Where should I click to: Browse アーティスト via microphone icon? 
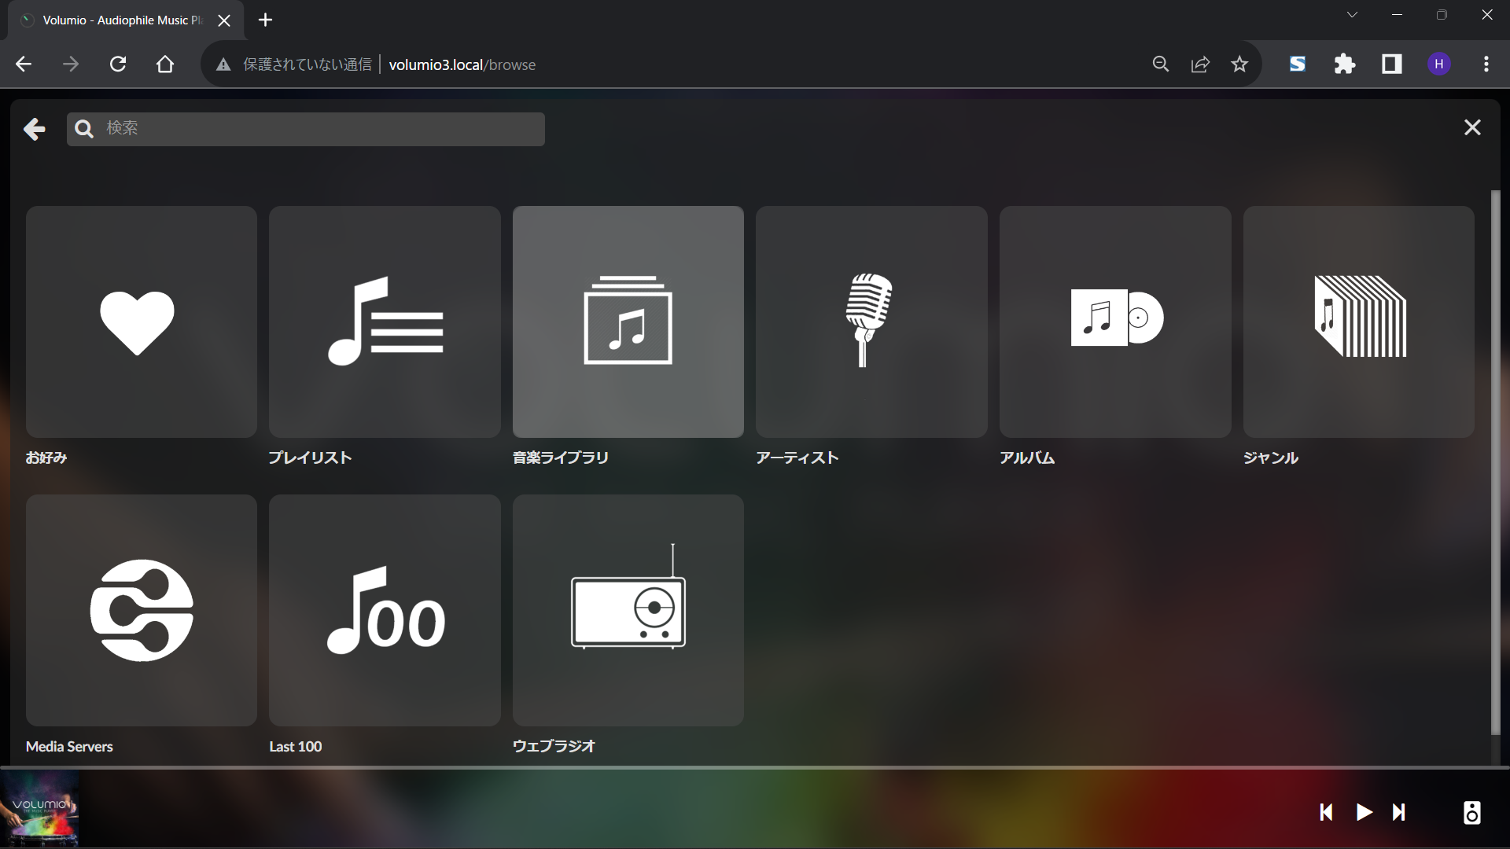pos(871,322)
